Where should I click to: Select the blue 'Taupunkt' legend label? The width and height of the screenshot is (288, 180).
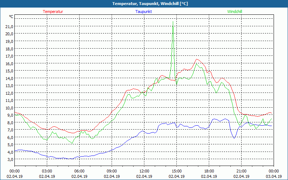(144, 12)
